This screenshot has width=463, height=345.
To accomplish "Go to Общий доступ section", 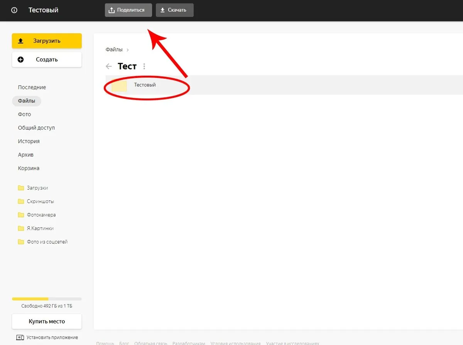I will (x=36, y=128).
